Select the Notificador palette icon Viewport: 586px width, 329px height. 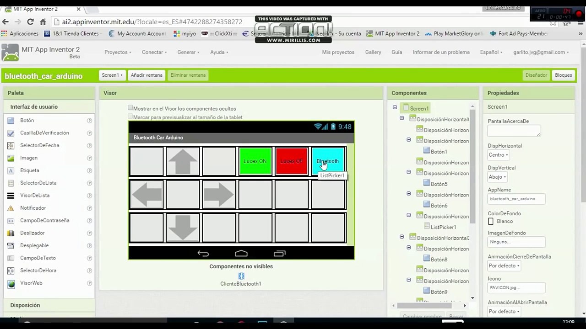(x=11, y=208)
